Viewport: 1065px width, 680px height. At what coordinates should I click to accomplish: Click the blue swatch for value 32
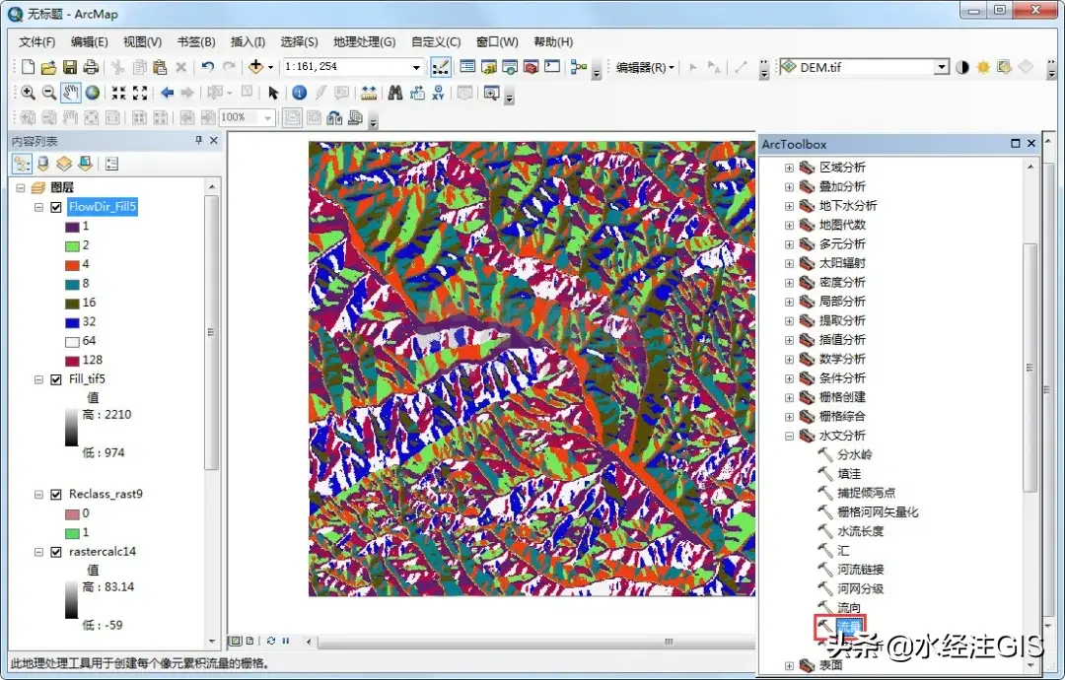tap(71, 321)
